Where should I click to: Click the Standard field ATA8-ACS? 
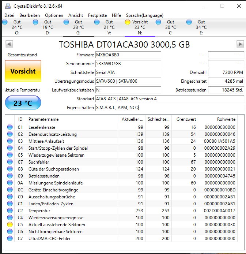tap(170, 99)
